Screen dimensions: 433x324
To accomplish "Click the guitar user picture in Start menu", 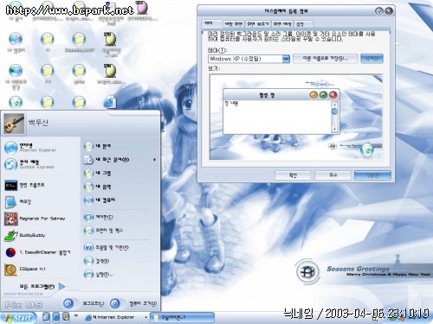I will pyautogui.click(x=14, y=124).
